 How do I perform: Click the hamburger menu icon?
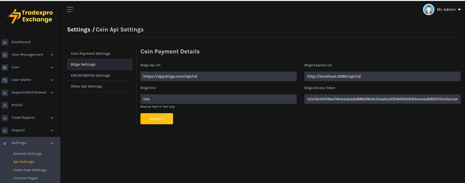coord(70,10)
